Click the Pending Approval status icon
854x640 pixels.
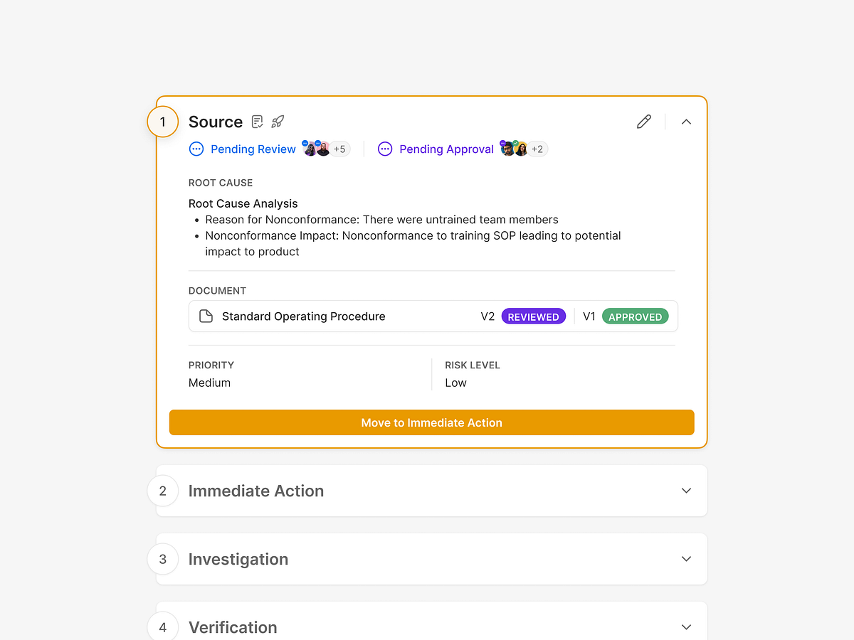tap(385, 149)
